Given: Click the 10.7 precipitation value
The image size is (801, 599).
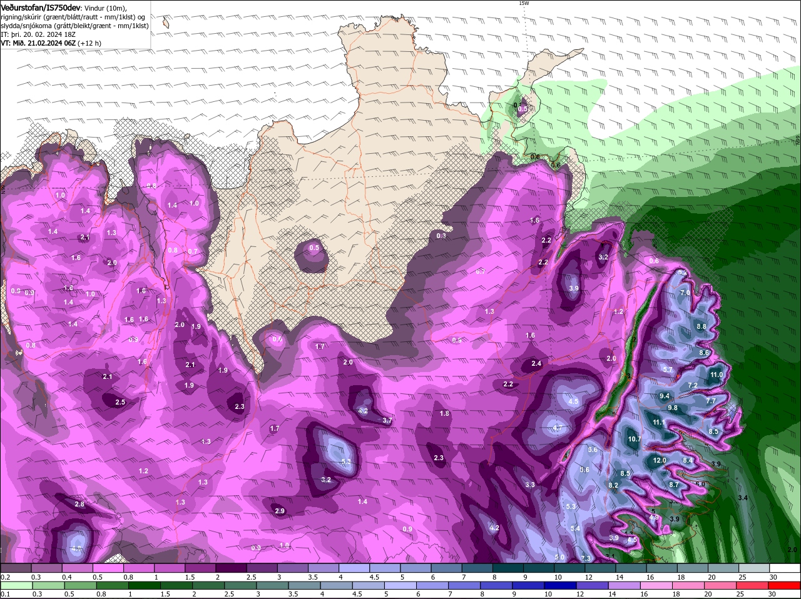Looking at the screenshot, I should tap(635, 439).
